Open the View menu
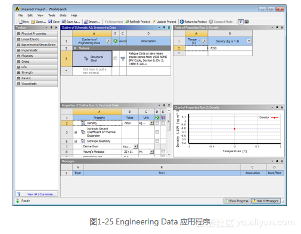The image size is (301, 234). pos(41,16)
